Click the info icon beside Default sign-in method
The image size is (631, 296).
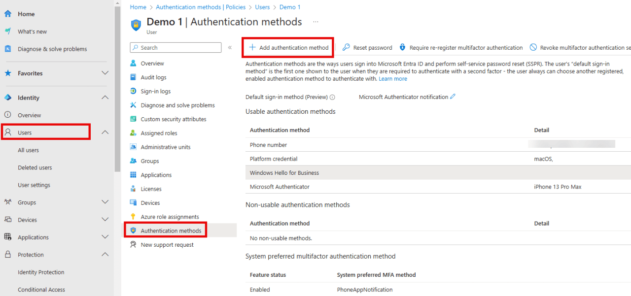332,97
